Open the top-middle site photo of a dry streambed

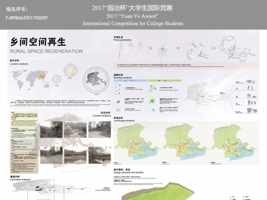click(x=75, y=129)
